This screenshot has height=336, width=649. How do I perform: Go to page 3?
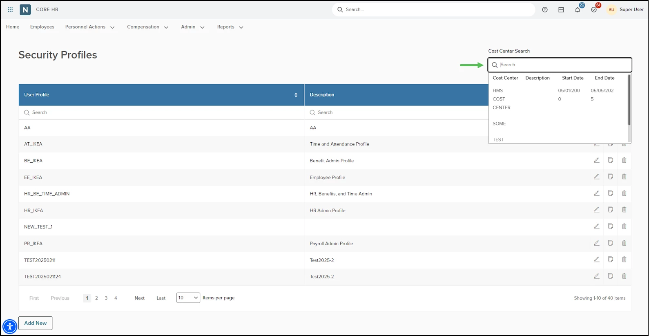click(x=106, y=298)
